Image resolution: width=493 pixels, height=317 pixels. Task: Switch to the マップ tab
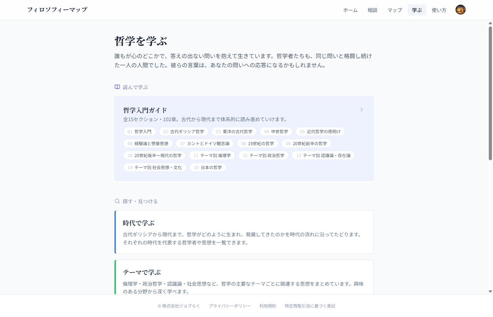click(394, 10)
